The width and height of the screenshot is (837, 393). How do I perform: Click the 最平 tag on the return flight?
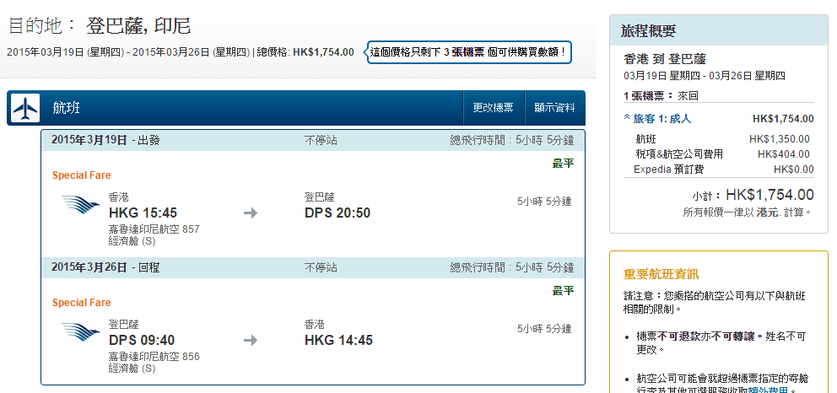[563, 291]
